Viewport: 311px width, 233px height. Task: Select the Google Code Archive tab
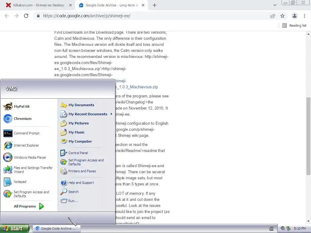[x=112, y=5]
